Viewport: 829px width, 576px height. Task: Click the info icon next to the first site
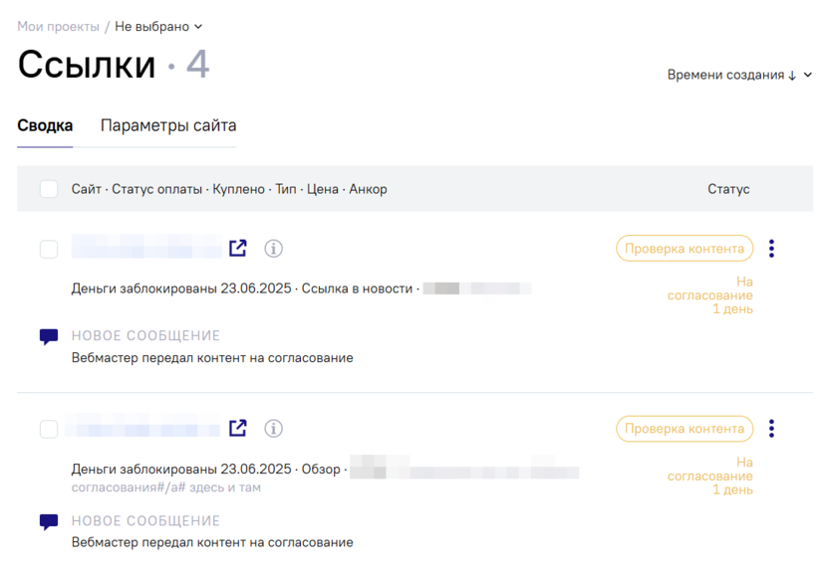(x=273, y=248)
